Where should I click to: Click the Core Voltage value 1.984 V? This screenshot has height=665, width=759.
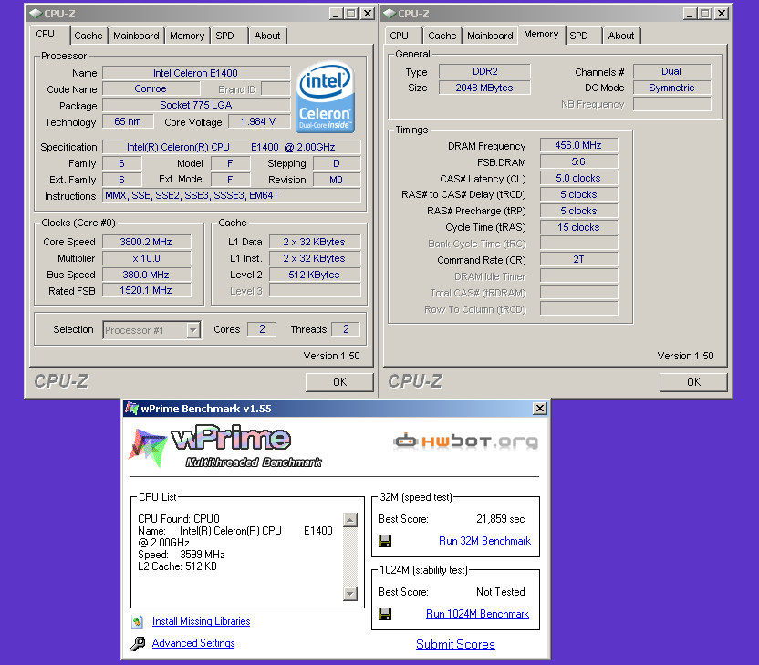point(259,121)
